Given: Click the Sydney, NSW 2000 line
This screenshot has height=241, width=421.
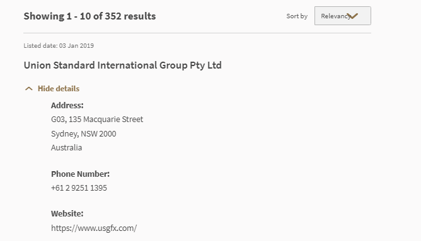Looking at the screenshot, I should (x=83, y=133).
